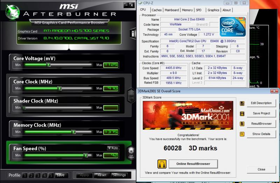The image size is (280, 183).
Task: Click the CPU Name field 'Intel Core 2 Duo E8400'
Action: [189, 19]
